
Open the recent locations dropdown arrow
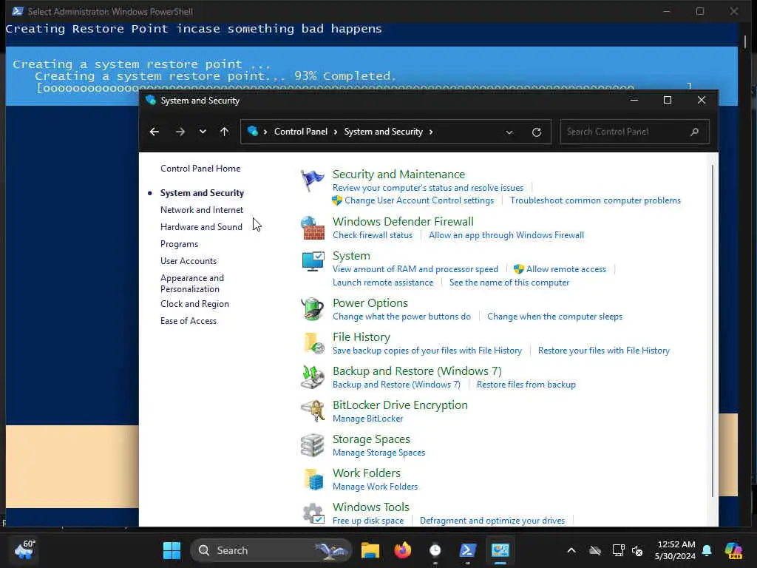tap(203, 132)
